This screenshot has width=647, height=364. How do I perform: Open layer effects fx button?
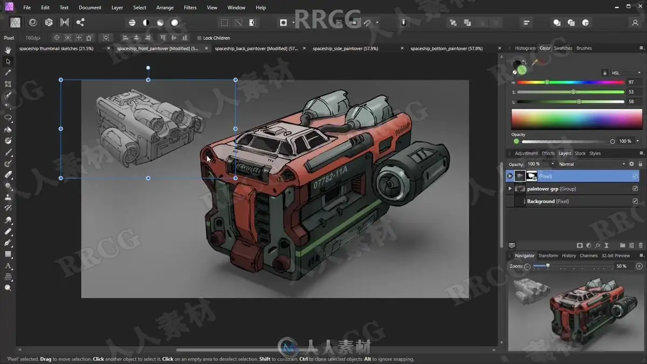597,245
